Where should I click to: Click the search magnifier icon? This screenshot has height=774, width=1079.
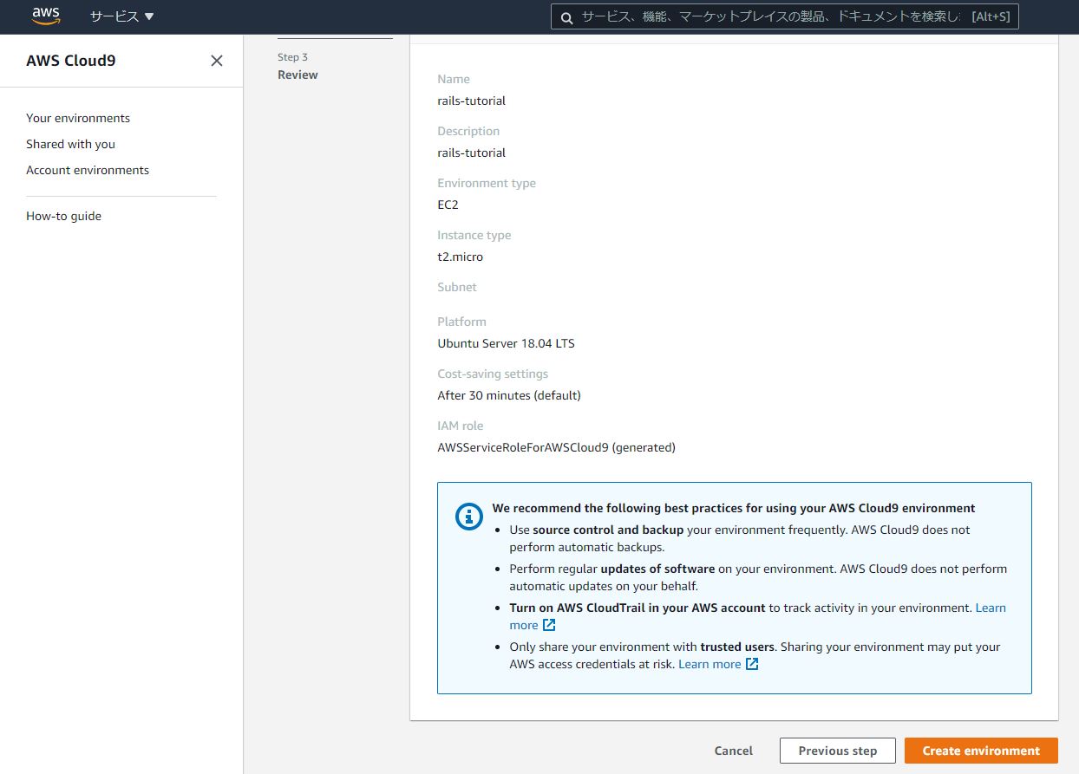coord(566,17)
